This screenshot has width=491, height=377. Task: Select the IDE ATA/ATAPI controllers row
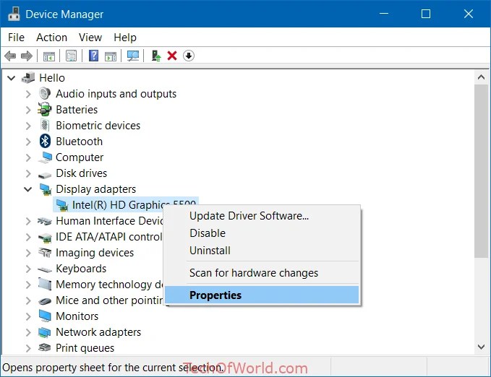point(109,237)
